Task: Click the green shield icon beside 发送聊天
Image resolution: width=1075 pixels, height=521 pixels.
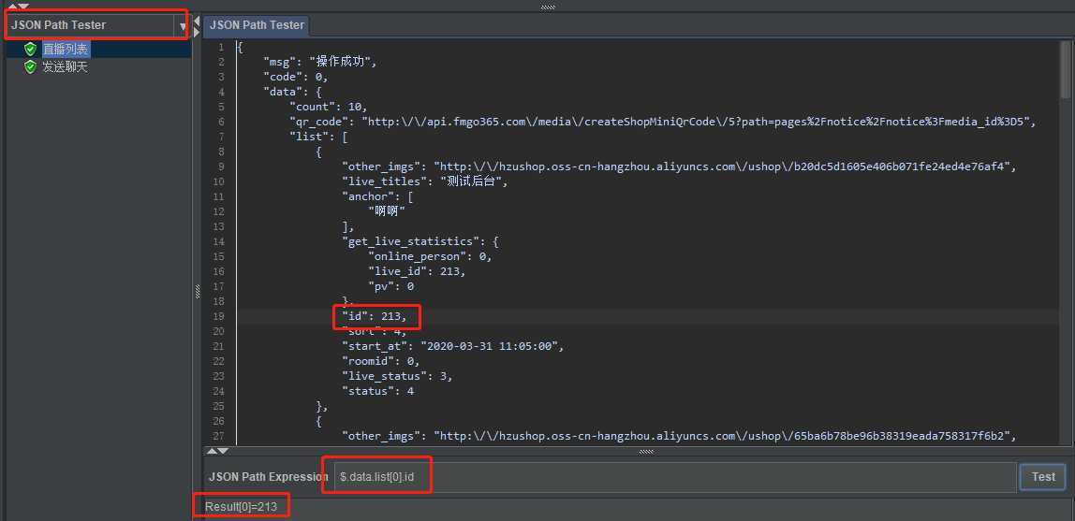Action: (30, 67)
